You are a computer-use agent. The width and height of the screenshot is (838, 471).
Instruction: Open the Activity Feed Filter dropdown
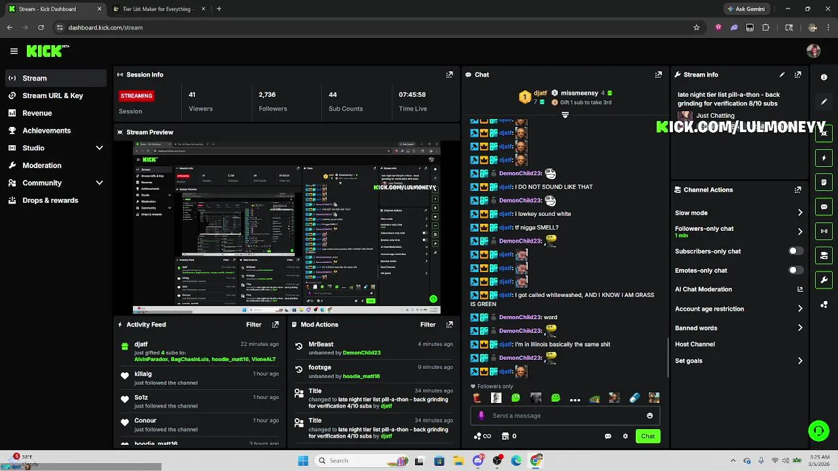point(253,324)
